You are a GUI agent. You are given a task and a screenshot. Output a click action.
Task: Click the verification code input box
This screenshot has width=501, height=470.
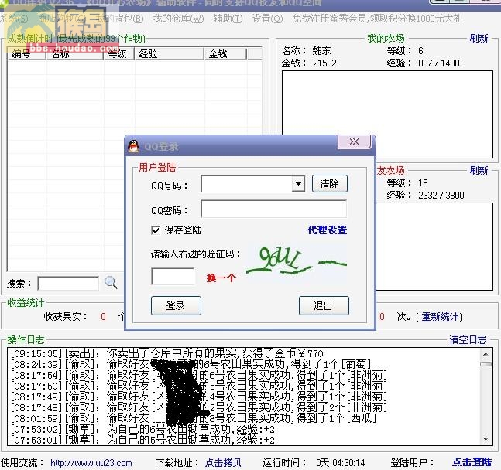point(173,276)
